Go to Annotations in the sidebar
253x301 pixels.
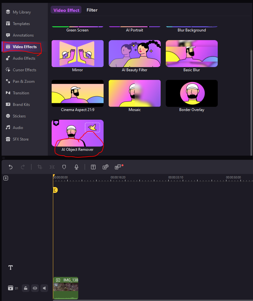coord(20,35)
